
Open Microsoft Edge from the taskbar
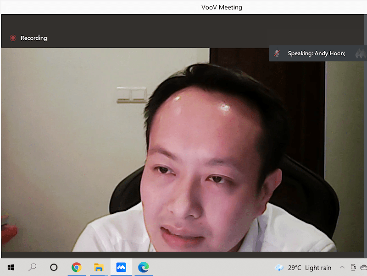143,267
